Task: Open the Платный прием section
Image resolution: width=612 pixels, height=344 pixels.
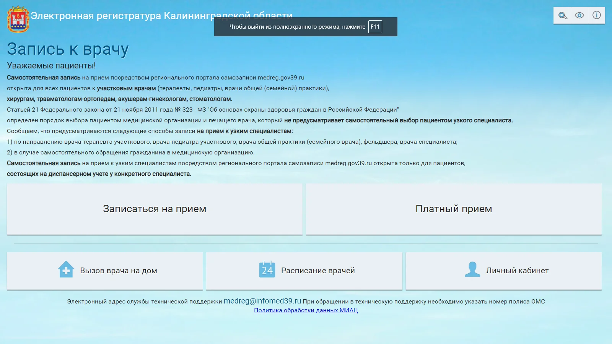Action: click(454, 209)
